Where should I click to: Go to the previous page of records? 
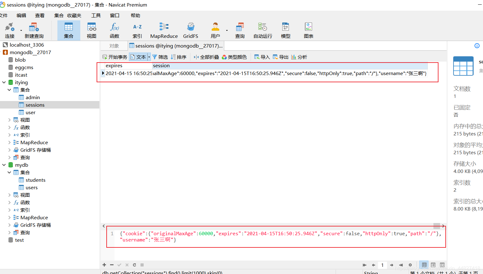click(x=374, y=265)
